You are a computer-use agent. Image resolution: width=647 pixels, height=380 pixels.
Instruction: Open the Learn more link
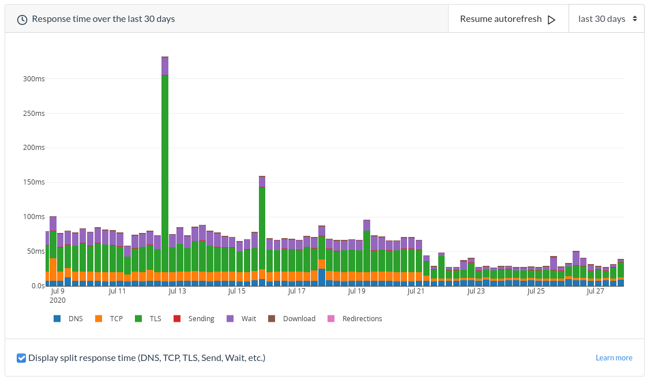tap(614, 358)
